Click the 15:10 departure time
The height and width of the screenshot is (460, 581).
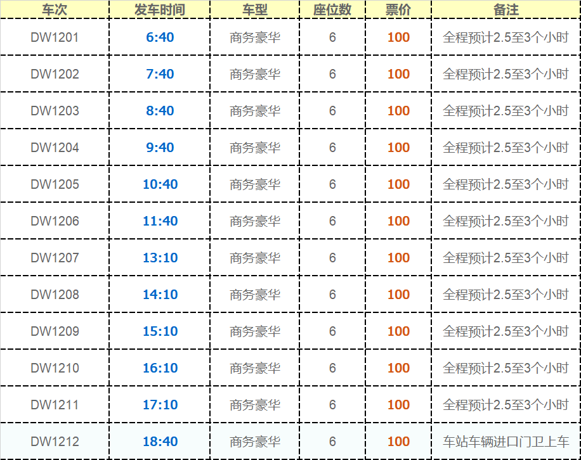click(x=160, y=331)
